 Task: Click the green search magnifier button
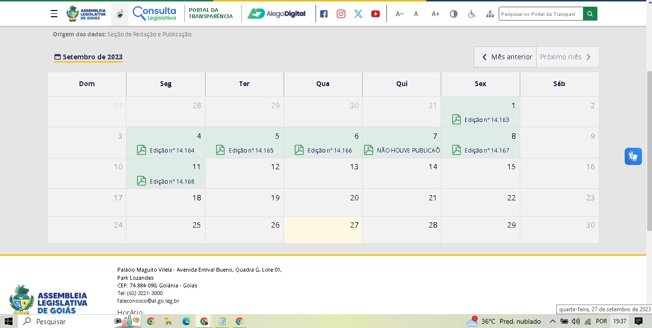pyautogui.click(x=590, y=14)
